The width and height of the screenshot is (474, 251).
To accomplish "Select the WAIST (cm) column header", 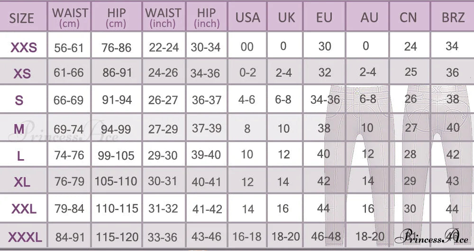I will pos(70,17).
